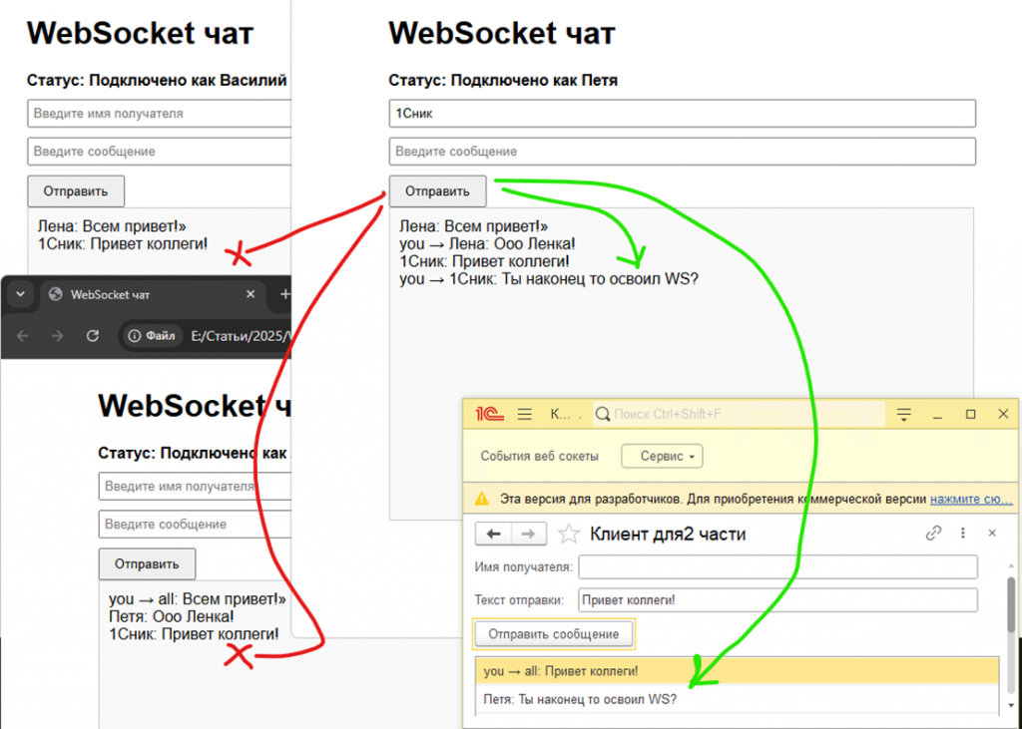
Task: Open a new tab with plus button
Action: [284, 294]
